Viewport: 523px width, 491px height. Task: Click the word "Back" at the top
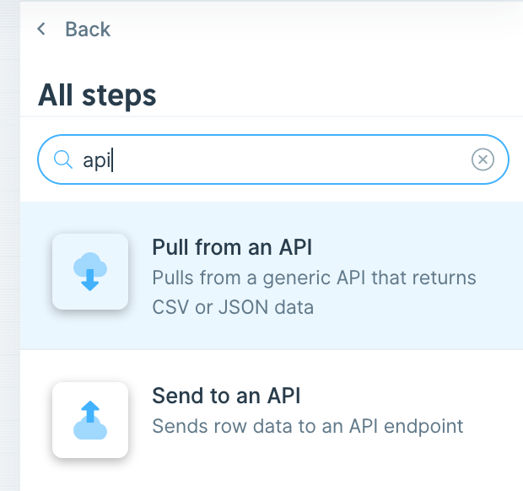coord(88,30)
